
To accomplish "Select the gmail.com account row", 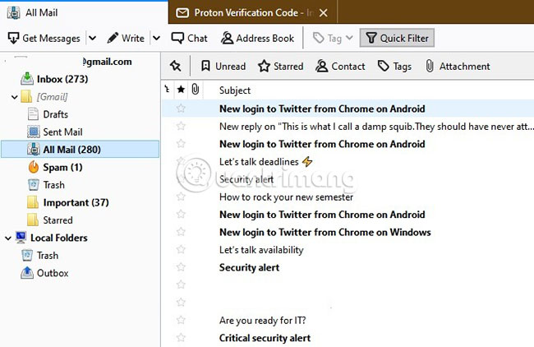I will (x=81, y=62).
